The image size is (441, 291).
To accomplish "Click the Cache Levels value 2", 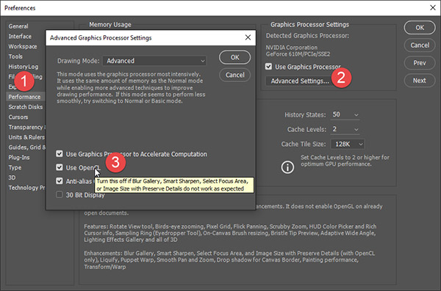I will pyautogui.click(x=334, y=129).
